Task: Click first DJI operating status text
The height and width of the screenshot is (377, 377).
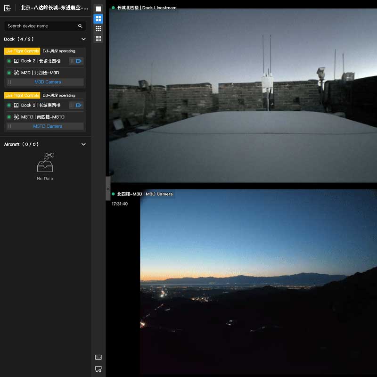Action: [x=59, y=51]
